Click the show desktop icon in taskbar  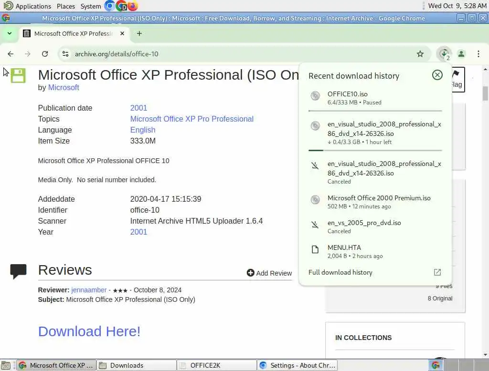6,365
